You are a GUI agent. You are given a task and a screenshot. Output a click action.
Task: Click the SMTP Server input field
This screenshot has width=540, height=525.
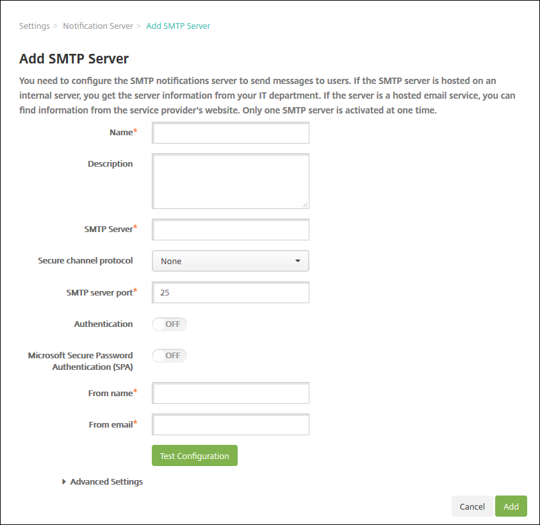coord(231,229)
